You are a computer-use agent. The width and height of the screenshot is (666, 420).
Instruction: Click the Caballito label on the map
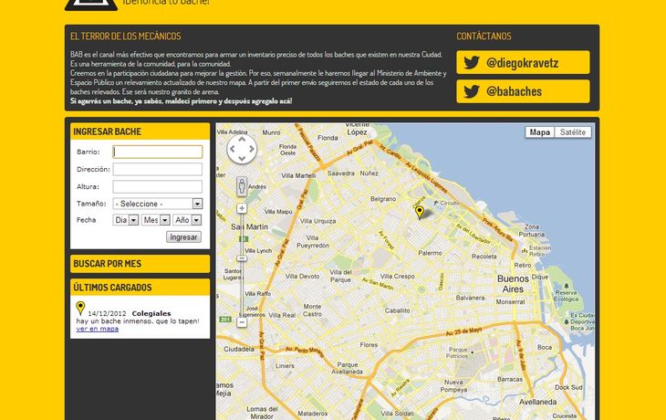397,310
